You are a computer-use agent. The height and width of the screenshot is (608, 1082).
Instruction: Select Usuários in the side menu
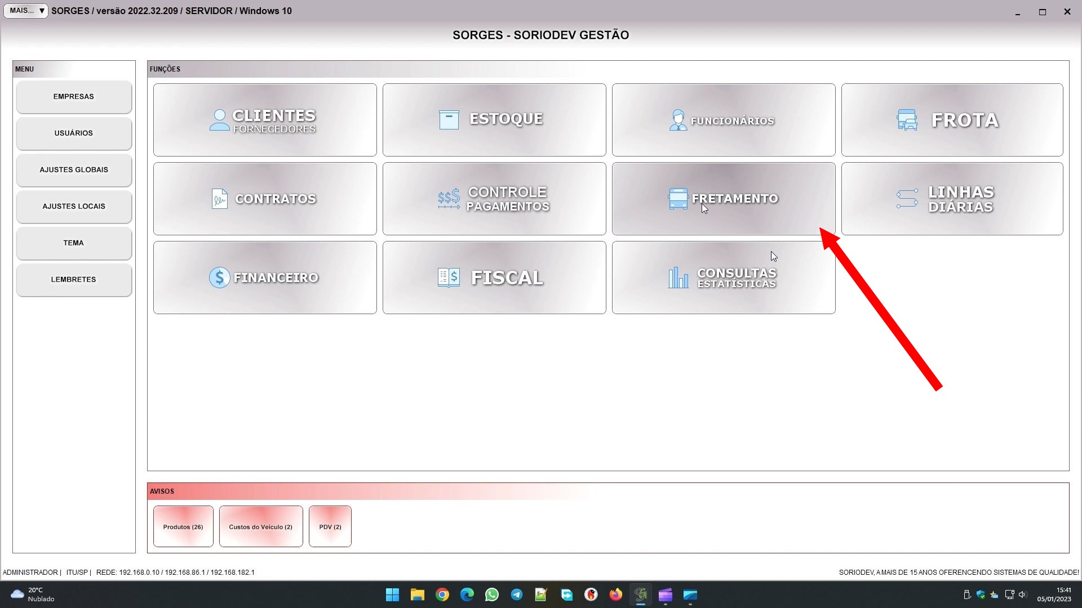[74, 133]
